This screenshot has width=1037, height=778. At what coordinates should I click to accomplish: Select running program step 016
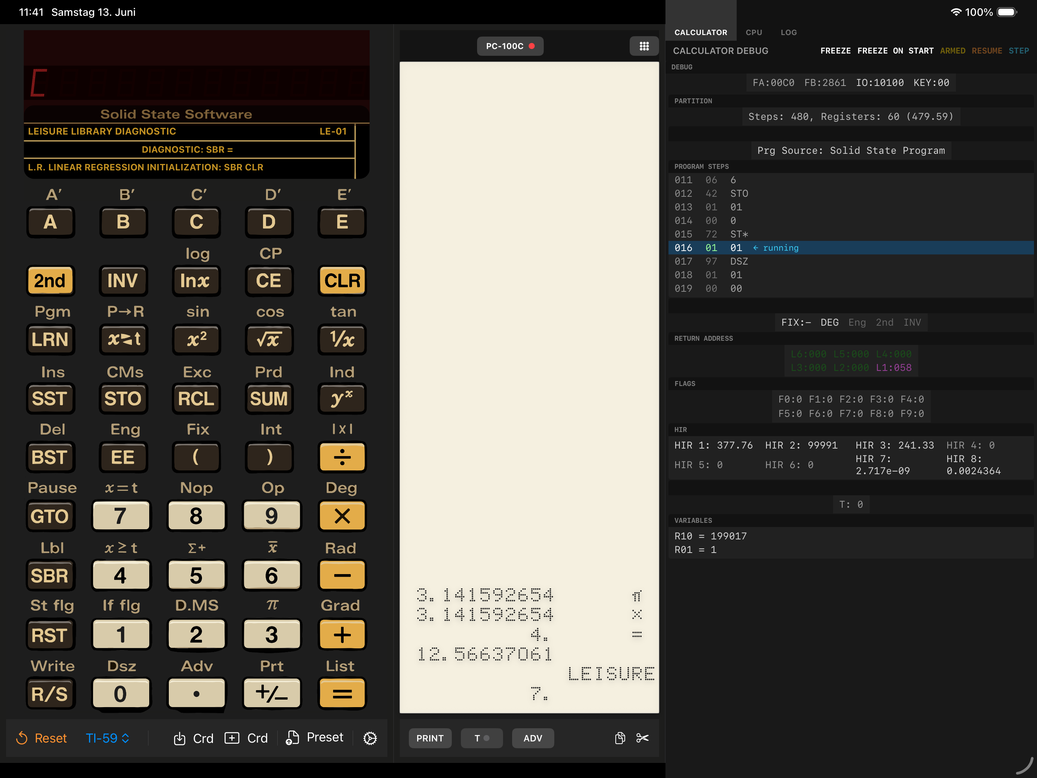click(x=850, y=248)
